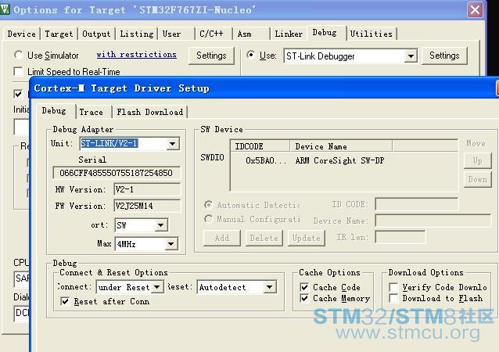499x352 pixels.
Task: Open the Connect 'under Reset' dropdown
Action: pyautogui.click(x=157, y=287)
